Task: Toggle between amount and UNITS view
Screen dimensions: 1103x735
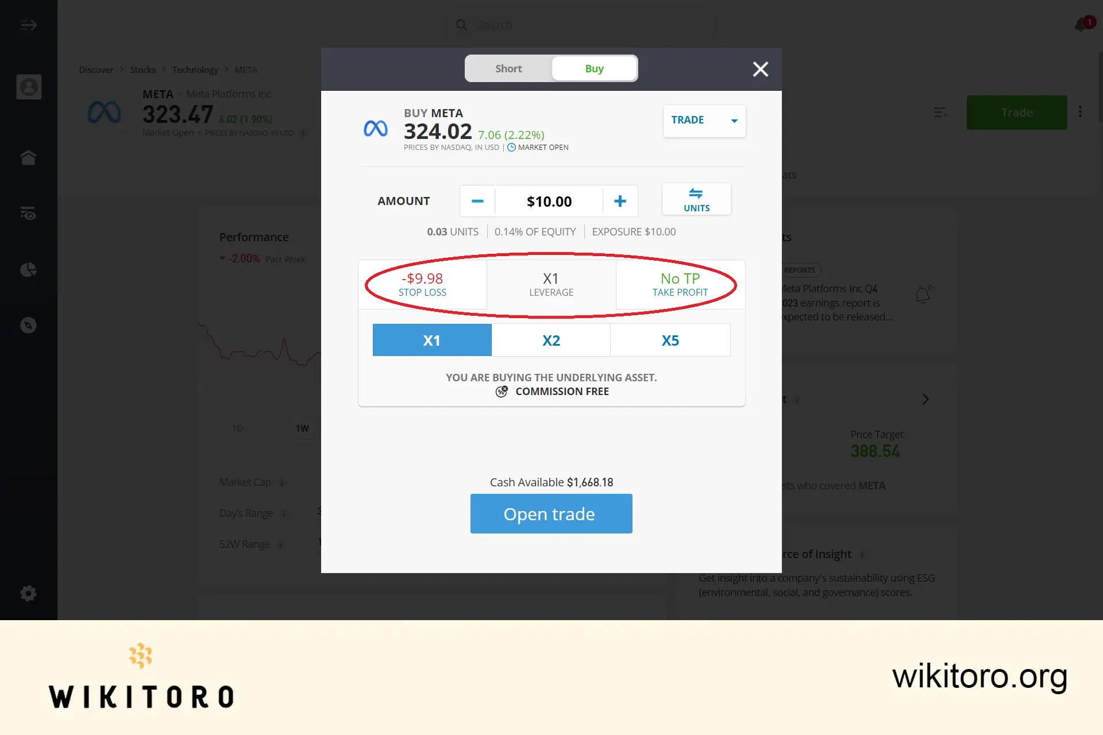Action: click(x=696, y=199)
